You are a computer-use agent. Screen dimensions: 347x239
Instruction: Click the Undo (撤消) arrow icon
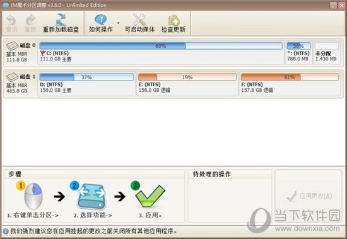click(x=11, y=20)
